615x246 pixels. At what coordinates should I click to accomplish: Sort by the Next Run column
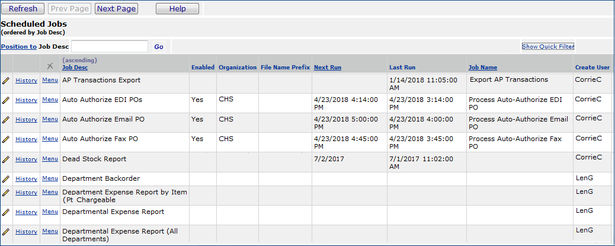click(327, 68)
